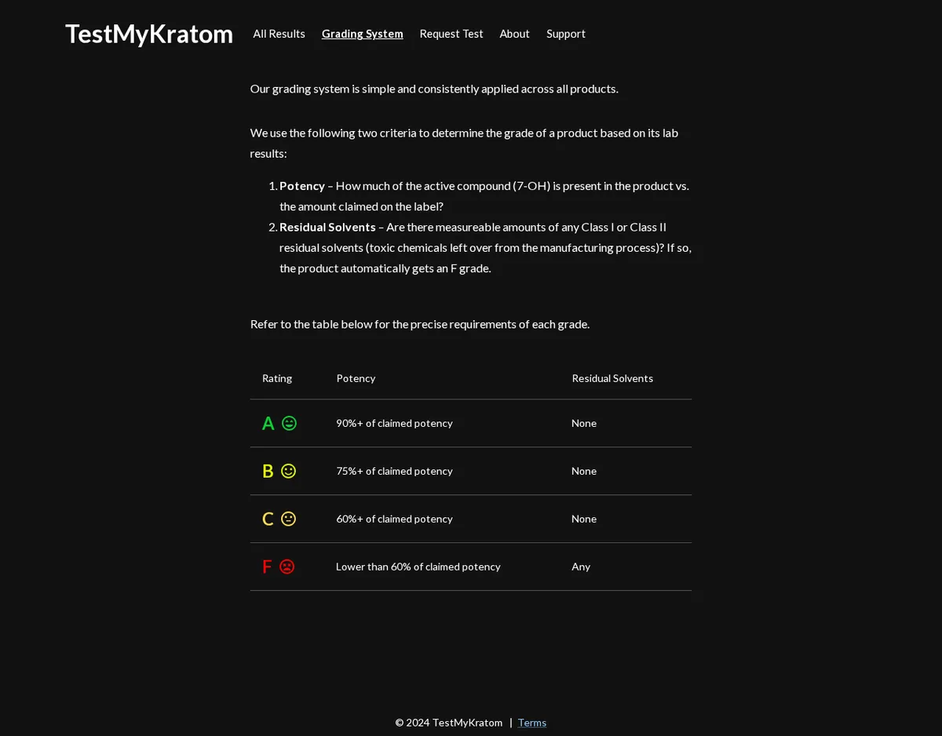Click the bold "Residual Solvents" criterion in list

coord(327,227)
